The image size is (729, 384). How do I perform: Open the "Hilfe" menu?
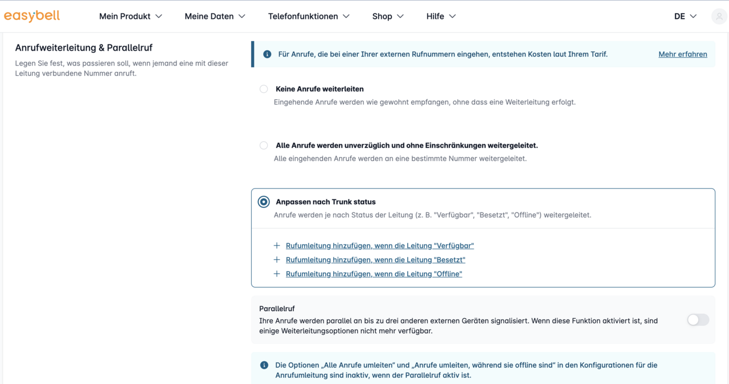[x=441, y=17]
